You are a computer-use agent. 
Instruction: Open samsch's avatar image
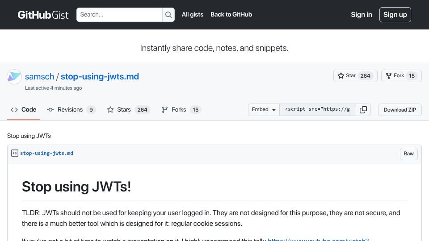pyautogui.click(x=14, y=77)
